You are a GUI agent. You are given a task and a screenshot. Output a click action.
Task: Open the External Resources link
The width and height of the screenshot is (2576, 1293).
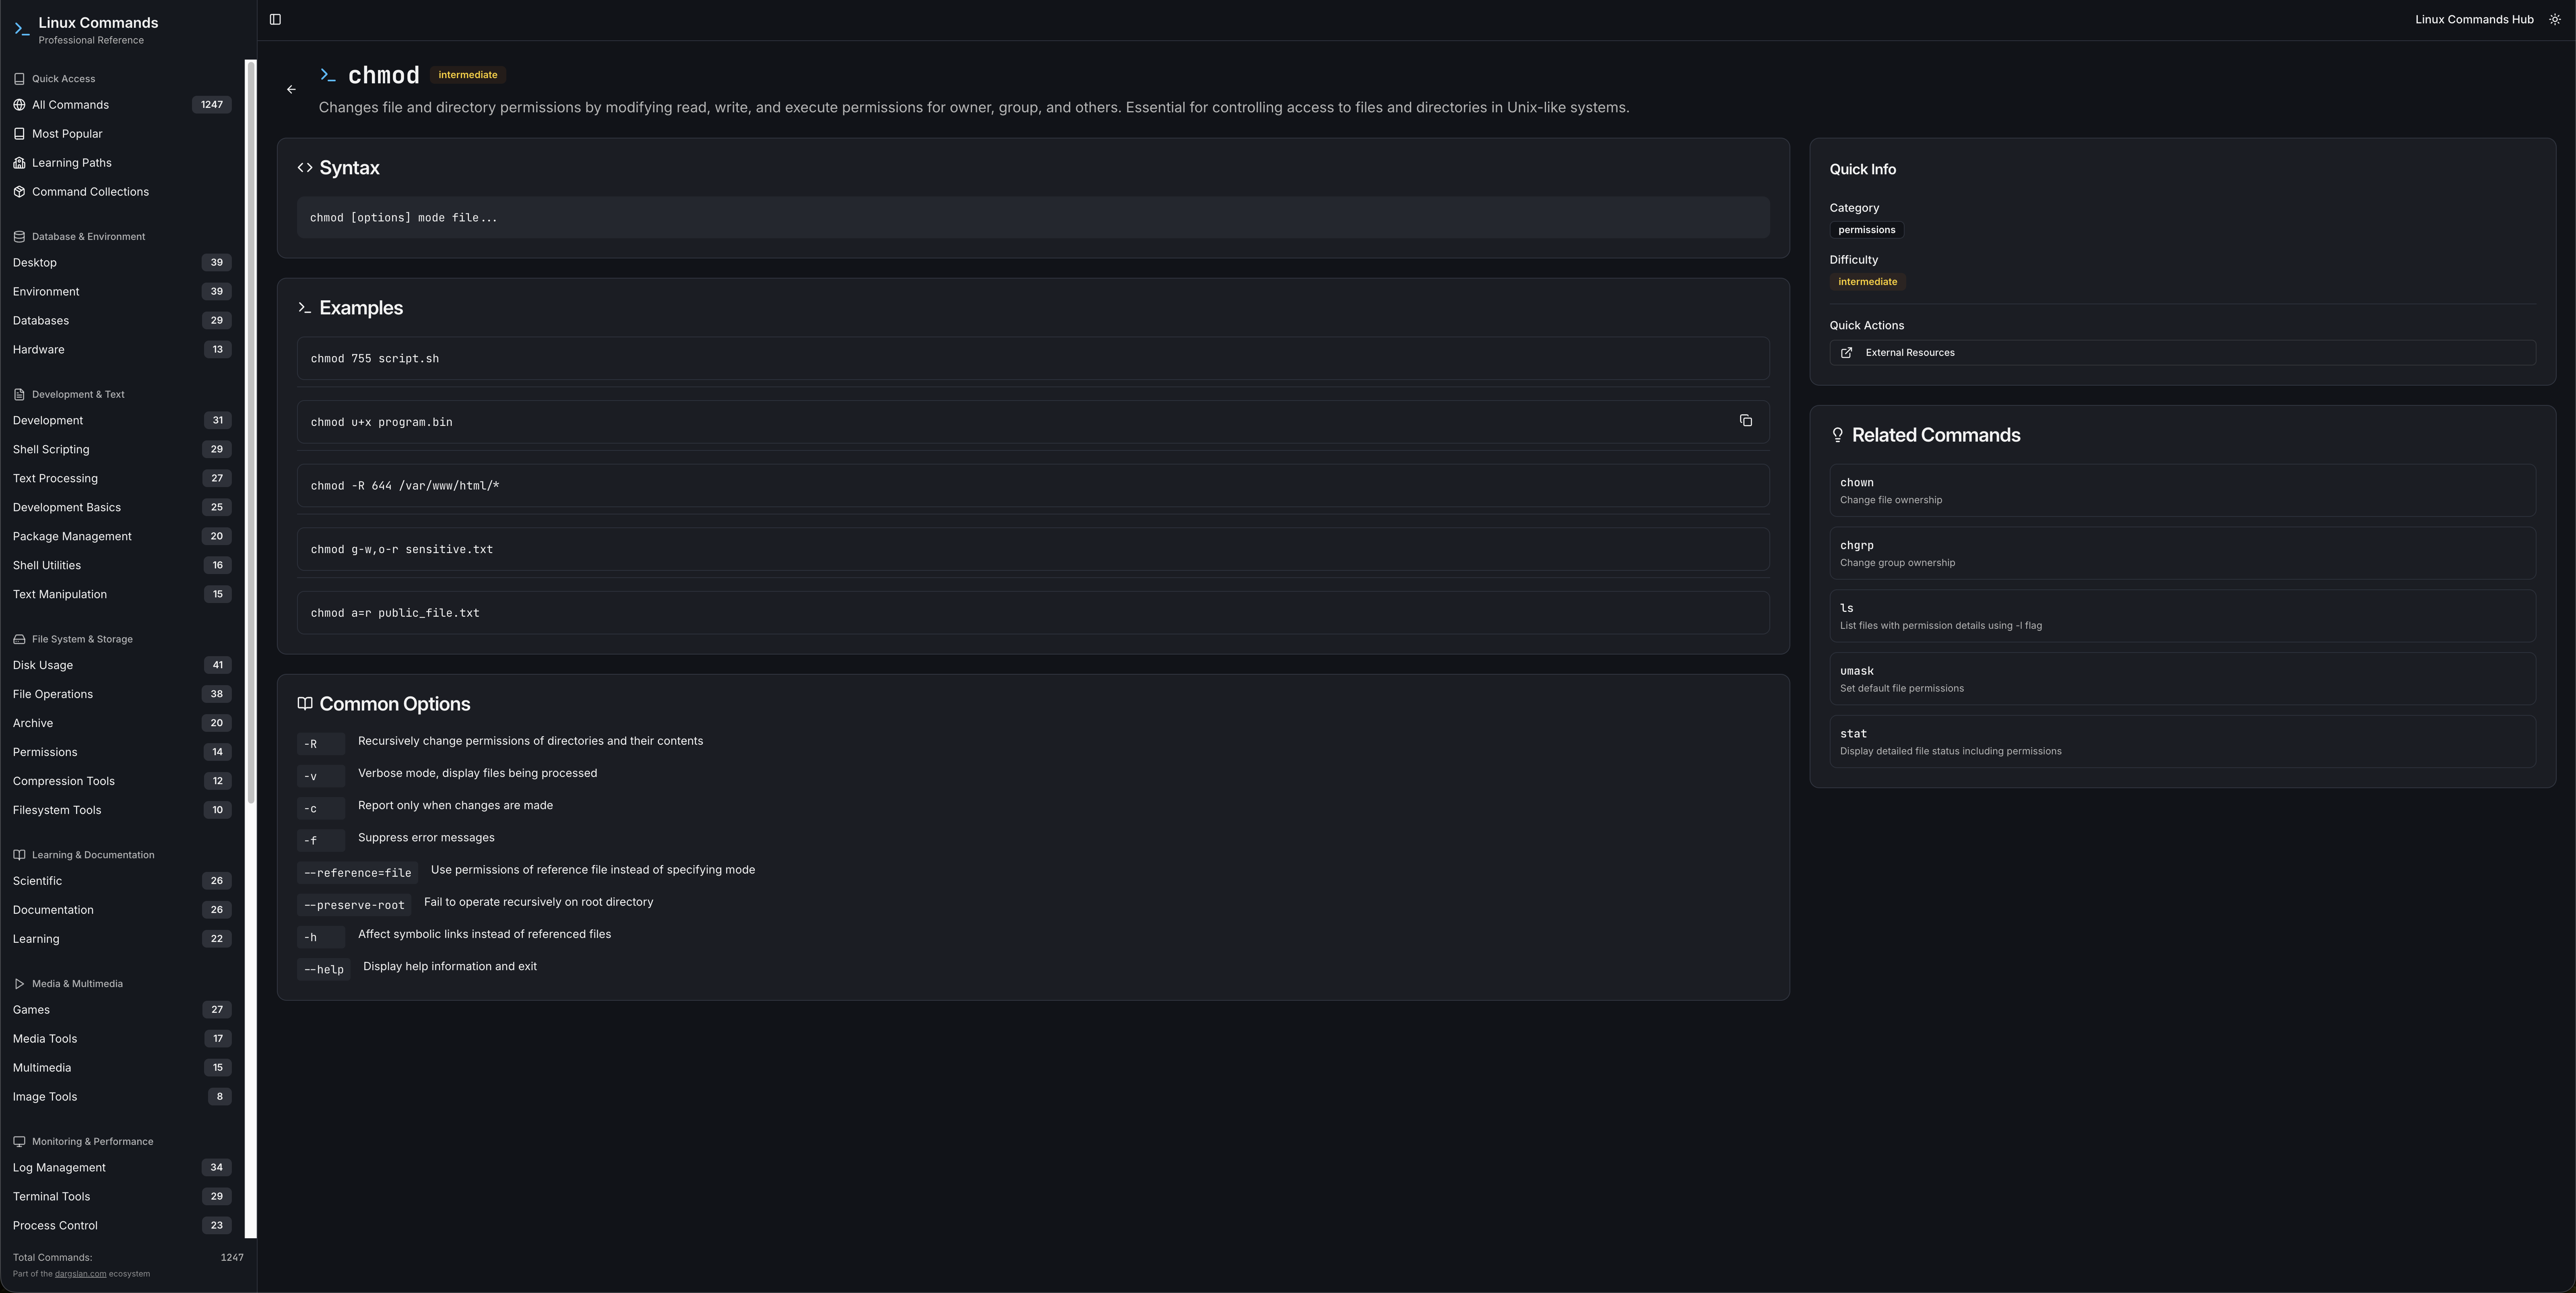pyautogui.click(x=1909, y=352)
